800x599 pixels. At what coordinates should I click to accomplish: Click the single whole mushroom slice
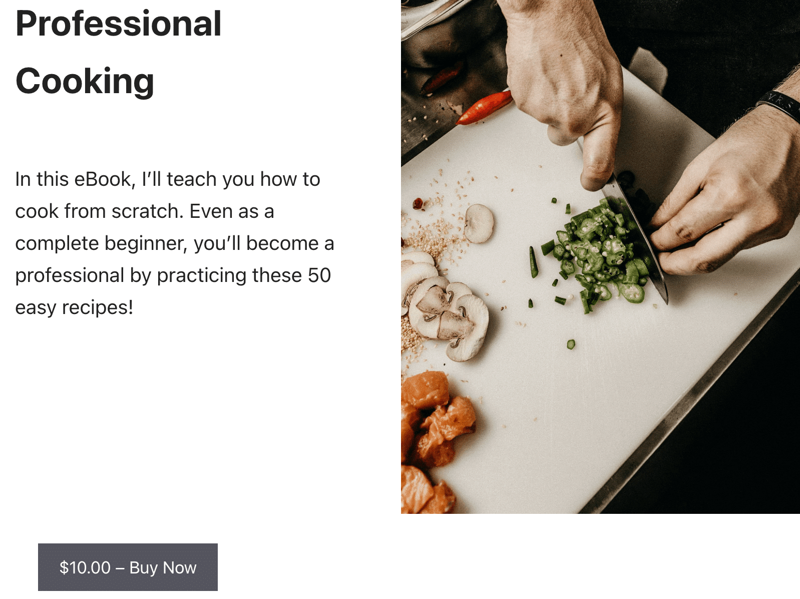click(479, 223)
